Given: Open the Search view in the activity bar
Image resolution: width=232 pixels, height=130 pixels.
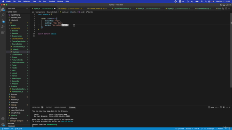Looking at the screenshot, I should pyautogui.click(x=3, y=15).
